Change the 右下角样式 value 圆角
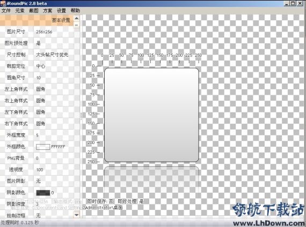306x227 pixels. pos(40,124)
